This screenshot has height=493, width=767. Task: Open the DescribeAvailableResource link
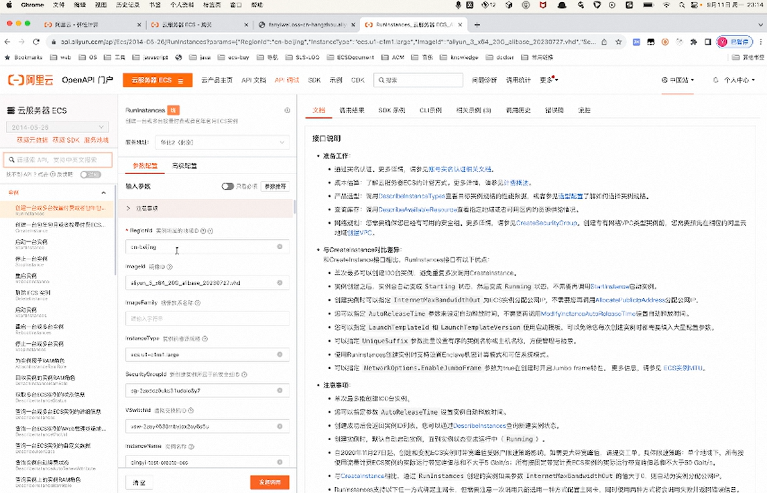point(418,210)
